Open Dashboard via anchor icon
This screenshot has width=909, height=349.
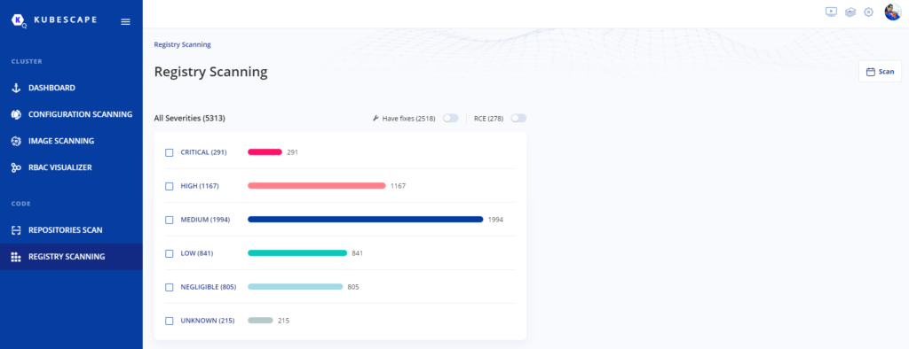[16, 88]
